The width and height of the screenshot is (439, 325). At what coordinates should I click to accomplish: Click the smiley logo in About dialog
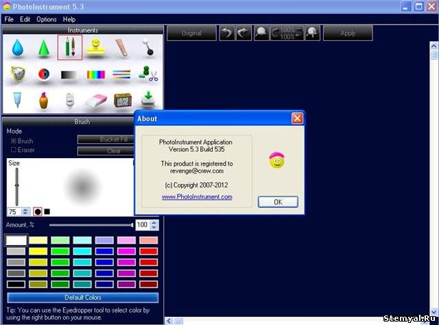(277, 160)
